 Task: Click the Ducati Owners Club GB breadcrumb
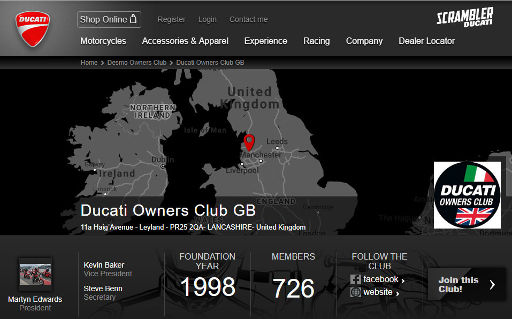click(x=210, y=63)
